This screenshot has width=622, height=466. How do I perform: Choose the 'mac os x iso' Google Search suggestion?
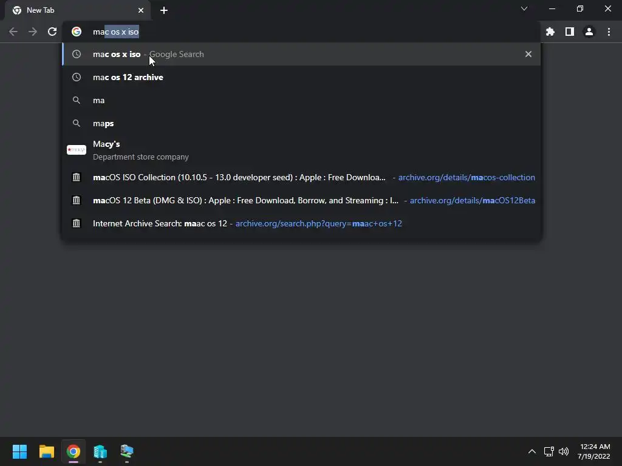click(x=301, y=54)
